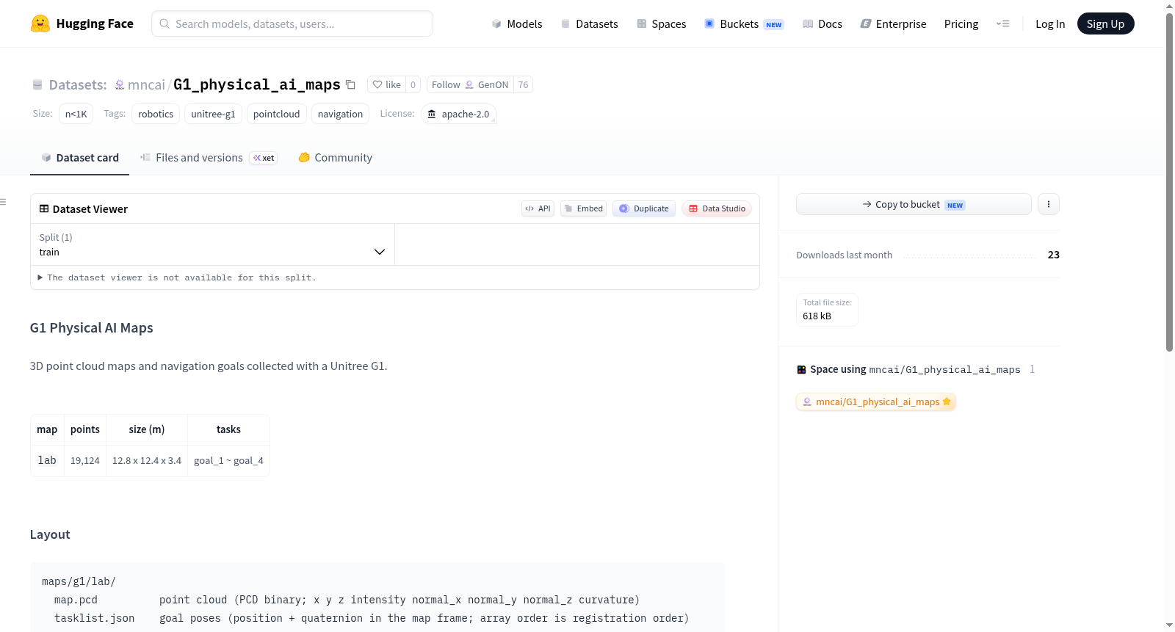Open the mncai/G1_physical_ai_maps space link
The height and width of the screenshot is (632, 1175).
pos(876,402)
